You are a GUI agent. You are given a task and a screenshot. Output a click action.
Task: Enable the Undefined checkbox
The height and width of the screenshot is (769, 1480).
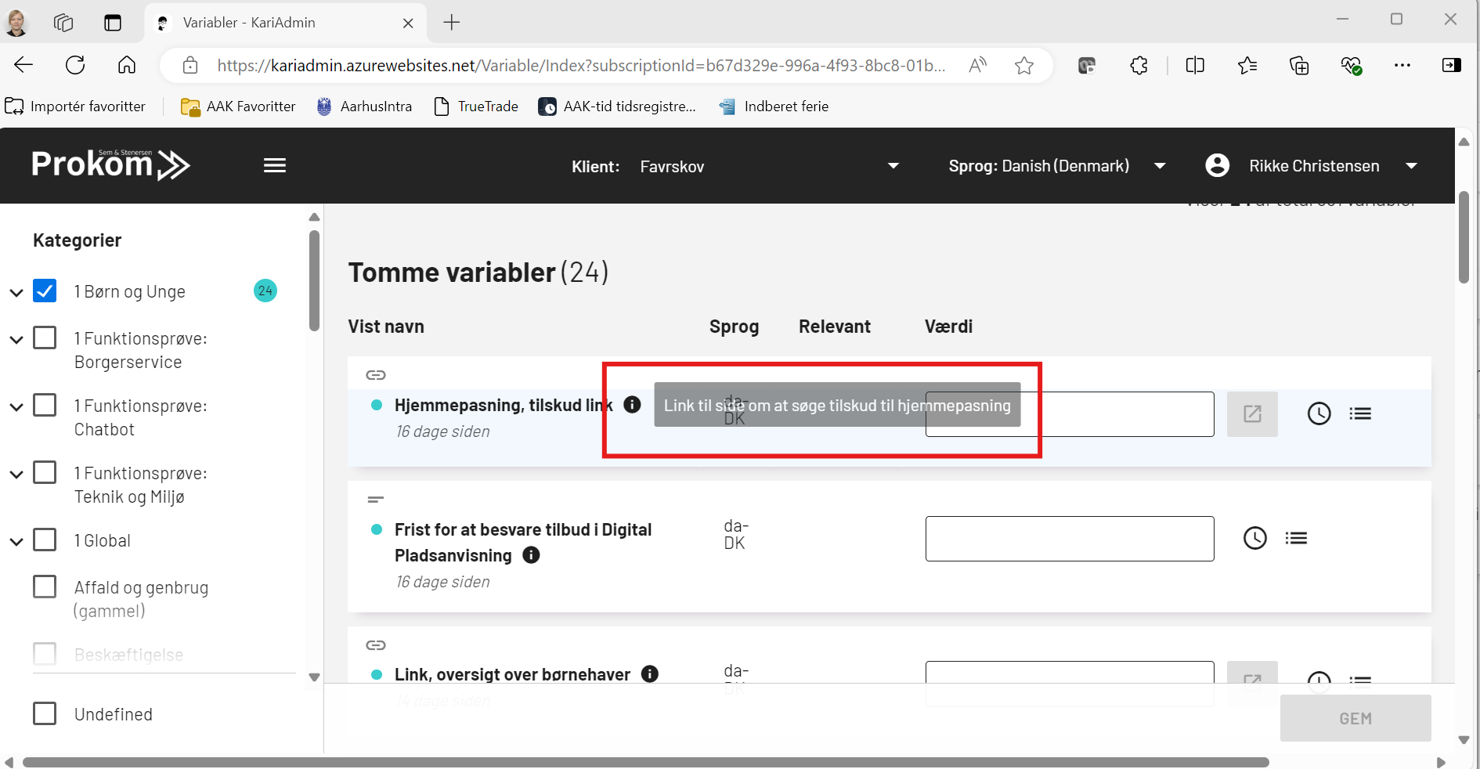[45, 713]
